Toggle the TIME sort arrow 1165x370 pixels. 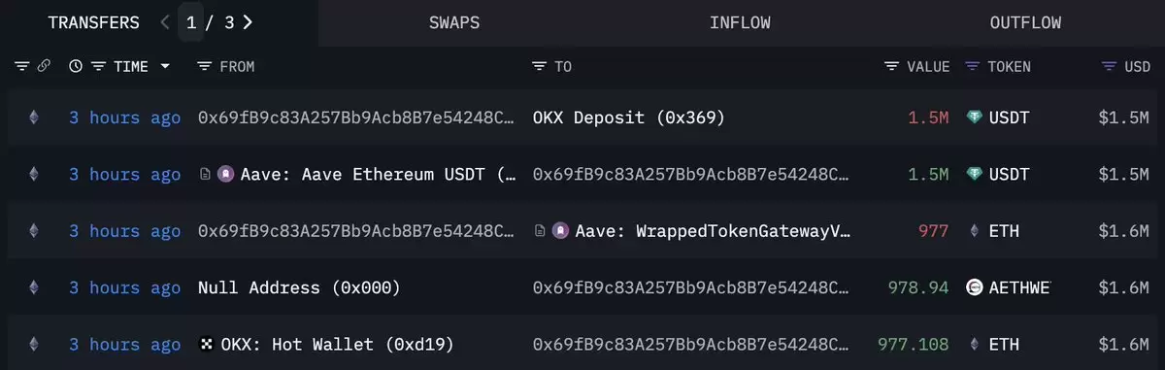165,66
